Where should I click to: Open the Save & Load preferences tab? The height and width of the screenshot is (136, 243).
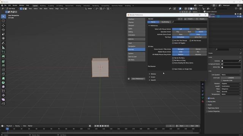(x=136, y=57)
